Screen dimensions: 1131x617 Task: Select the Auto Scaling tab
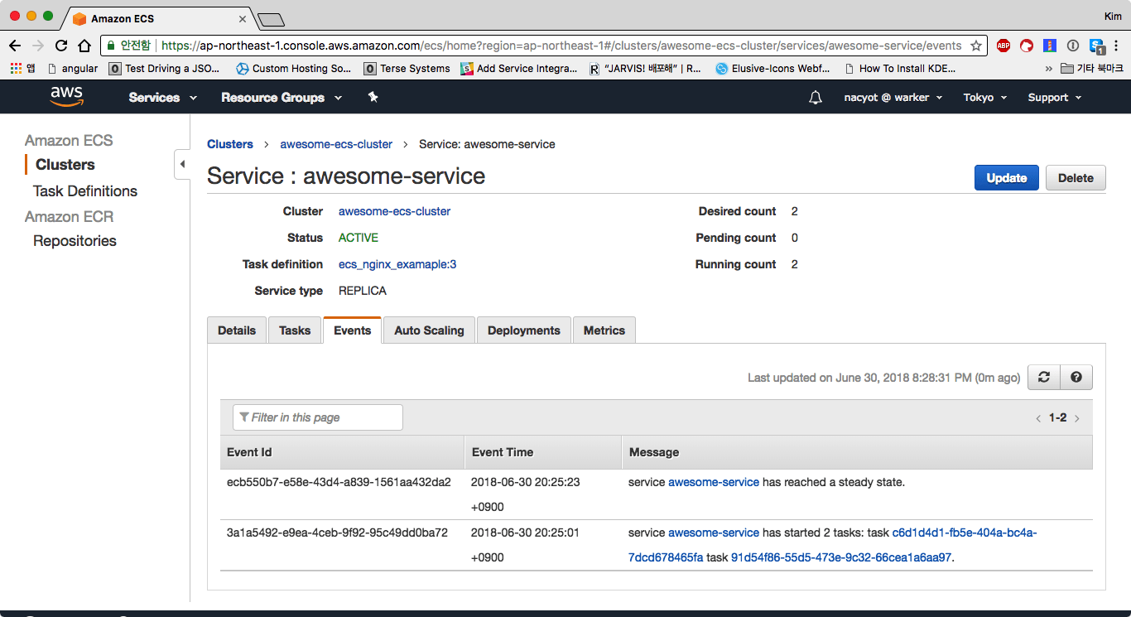point(429,330)
